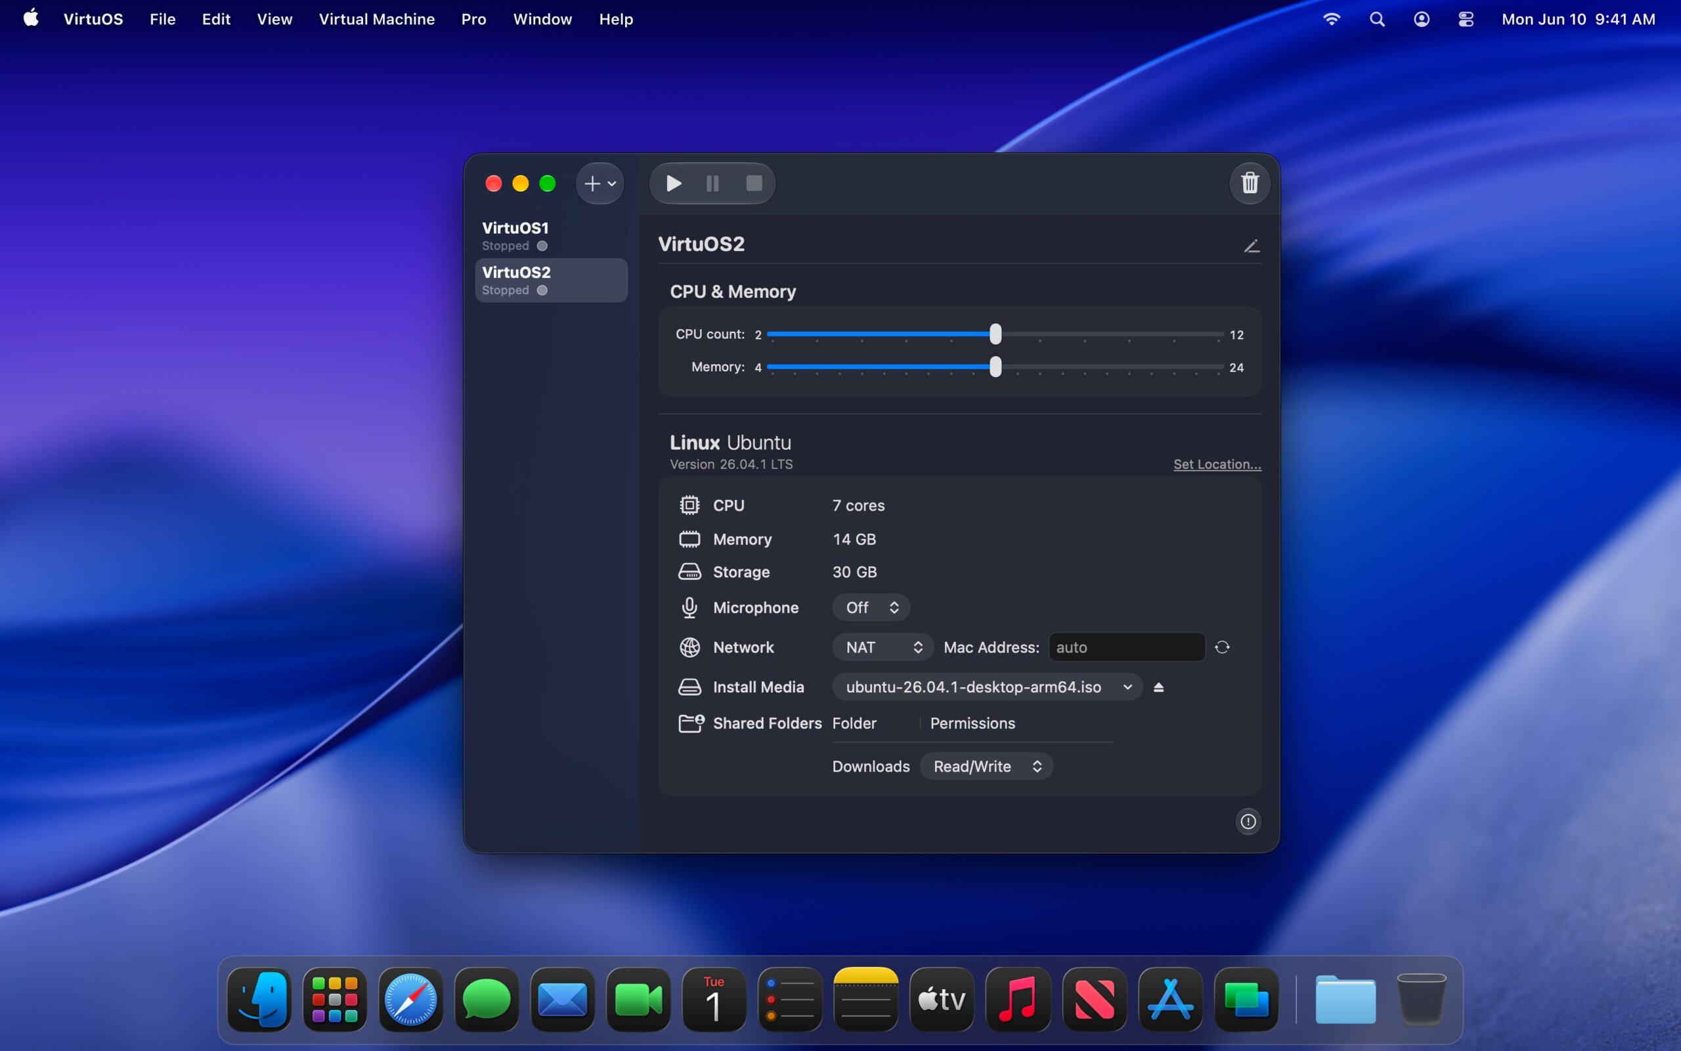Regenerate Mac Address with refresh icon

pos(1223,647)
